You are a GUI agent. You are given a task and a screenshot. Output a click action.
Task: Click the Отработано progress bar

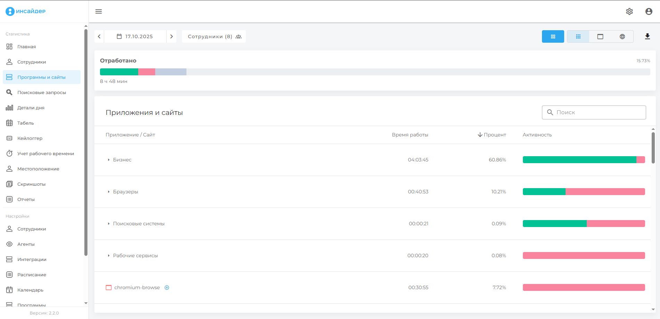coord(375,72)
